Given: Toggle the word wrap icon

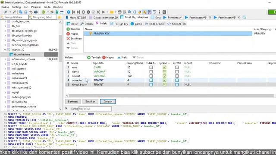Looking at the screenshot, I should pyautogui.click(x=154, y=12).
